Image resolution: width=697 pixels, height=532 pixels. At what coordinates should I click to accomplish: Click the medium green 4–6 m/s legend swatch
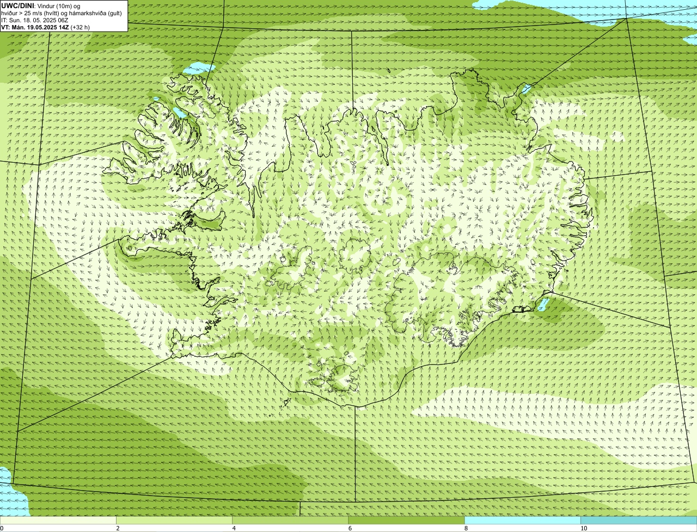(x=290, y=521)
